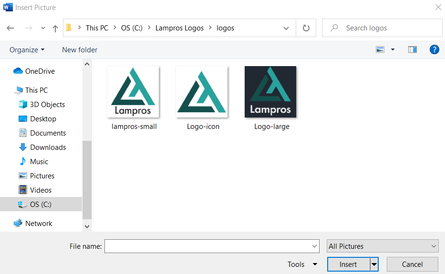This screenshot has height=274, width=445.
Task: Click the Word icon in title bar
Action: (x=8, y=7)
